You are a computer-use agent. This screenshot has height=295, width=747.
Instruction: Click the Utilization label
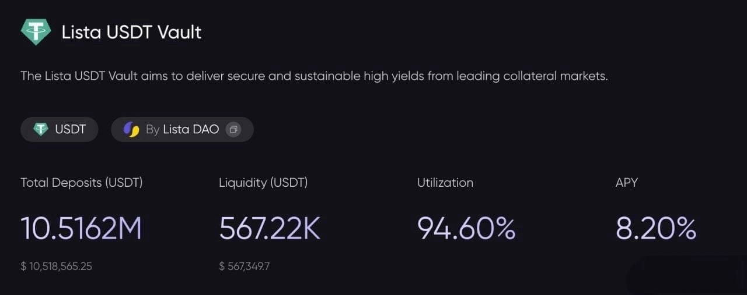coord(445,182)
